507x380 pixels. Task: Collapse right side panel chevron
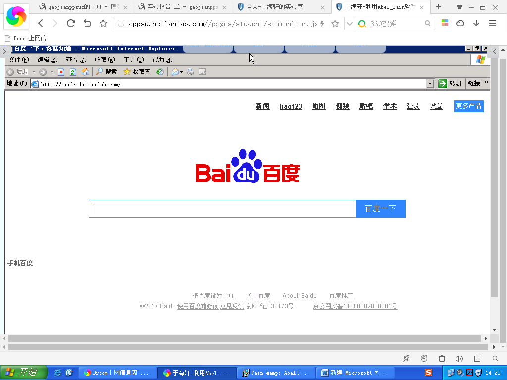(493, 51)
